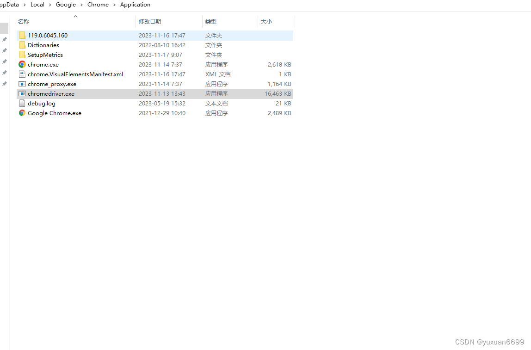Go to Chrome in the breadcrumb path
Image resolution: width=531 pixels, height=350 pixels.
98,5
